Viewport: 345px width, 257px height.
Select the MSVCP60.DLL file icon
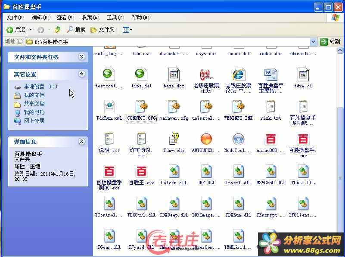pyautogui.click(x=271, y=171)
